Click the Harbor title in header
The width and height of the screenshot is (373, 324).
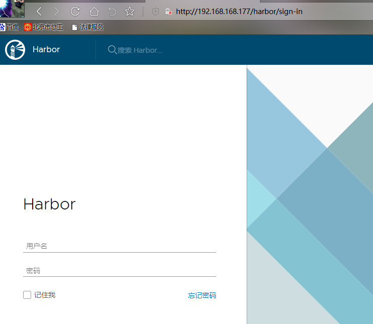[x=46, y=49]
